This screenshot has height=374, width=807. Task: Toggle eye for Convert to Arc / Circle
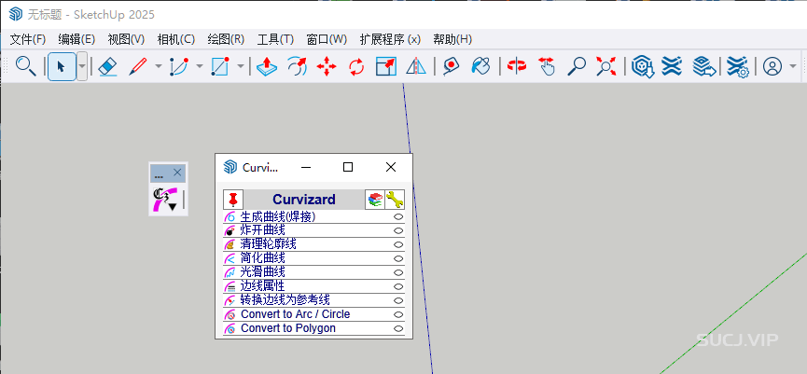pyautogui.click(x=397, y=314)
